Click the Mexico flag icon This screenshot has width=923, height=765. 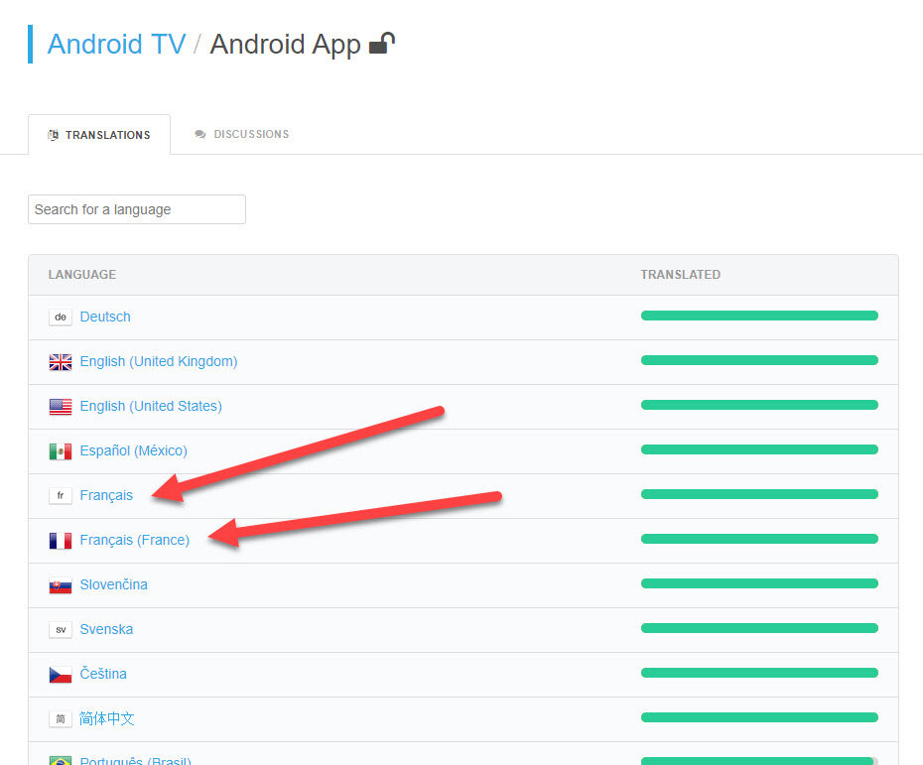coord(61,451)
